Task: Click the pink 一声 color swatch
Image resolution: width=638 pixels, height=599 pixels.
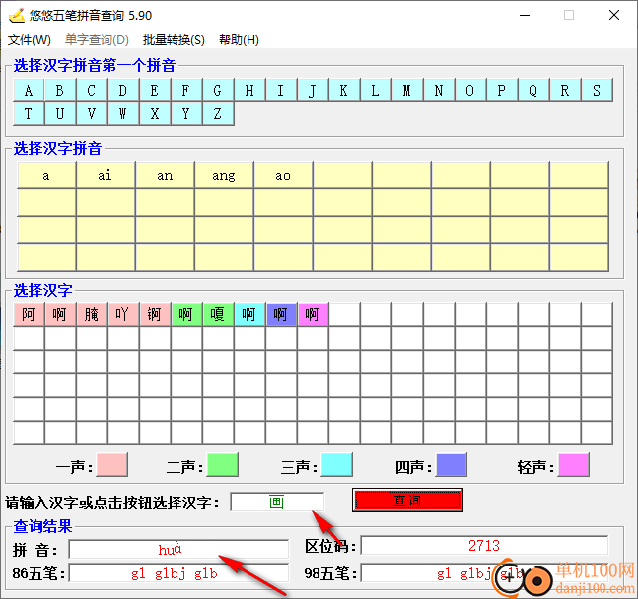Action: (111, 465)
